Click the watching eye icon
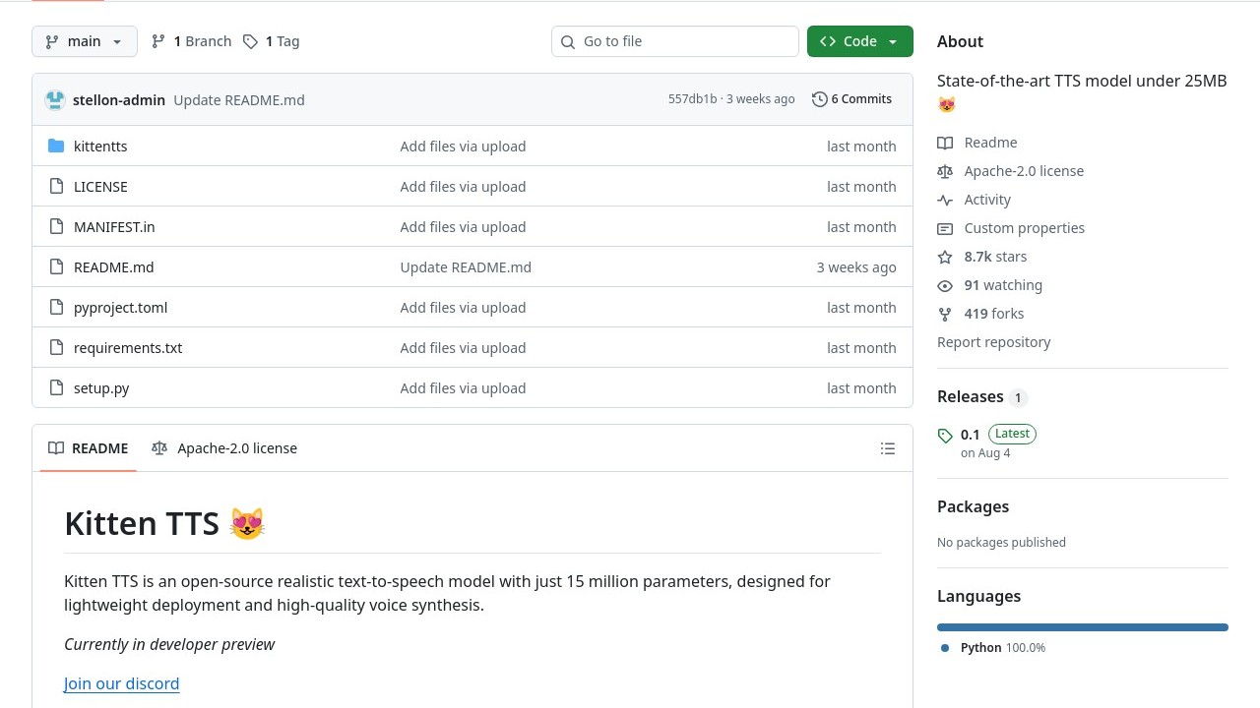 [945, 285]
